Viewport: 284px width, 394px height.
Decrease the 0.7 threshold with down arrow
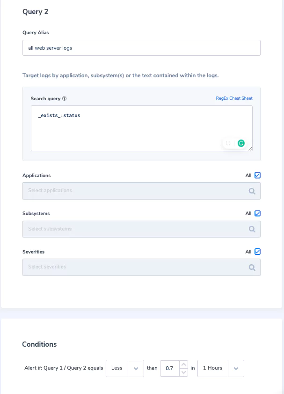184,372
